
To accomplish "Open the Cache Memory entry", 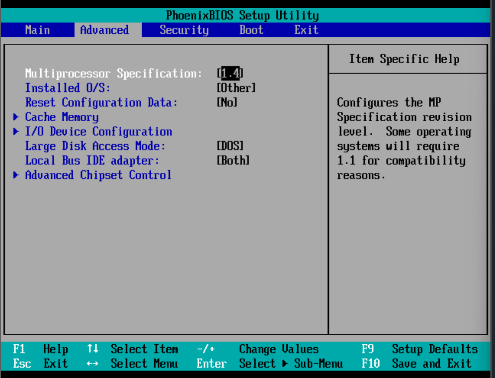I will click(x=62, y=117).
